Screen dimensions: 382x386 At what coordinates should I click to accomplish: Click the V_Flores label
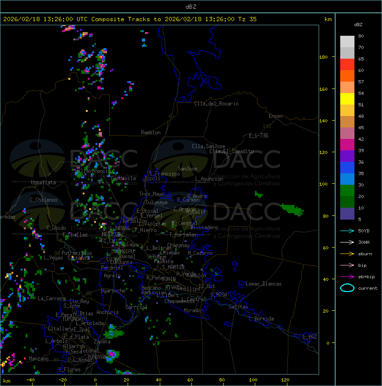click(x=69, y=369)
